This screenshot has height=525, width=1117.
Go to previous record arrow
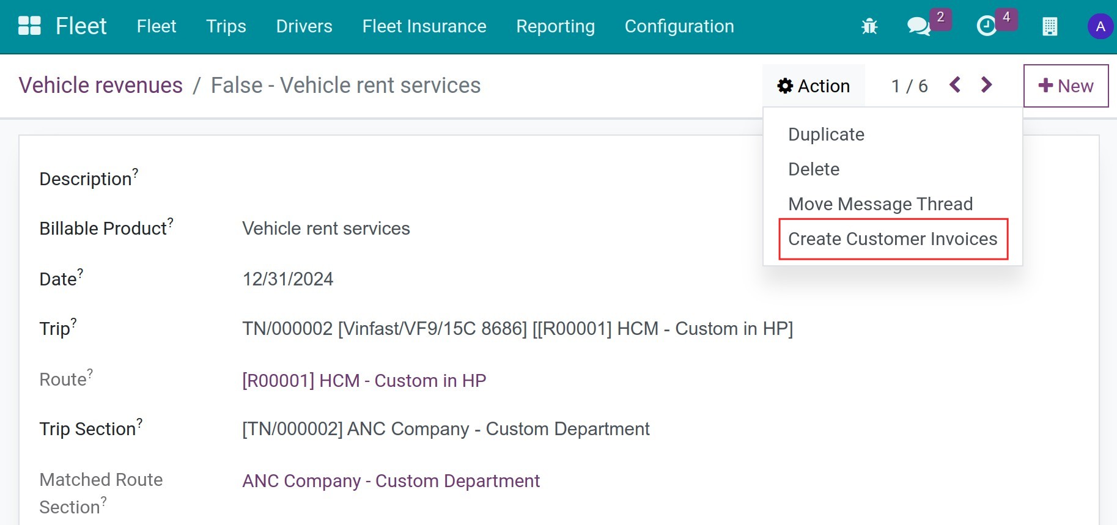(x=955, y=85)
